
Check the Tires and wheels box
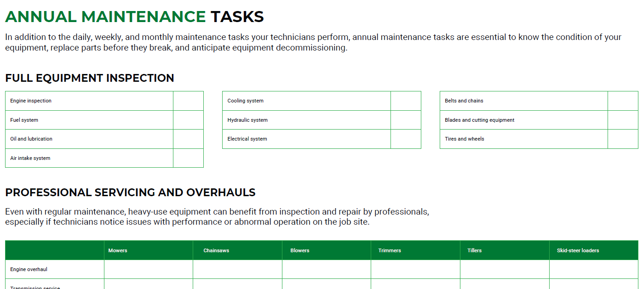[623, 139]
